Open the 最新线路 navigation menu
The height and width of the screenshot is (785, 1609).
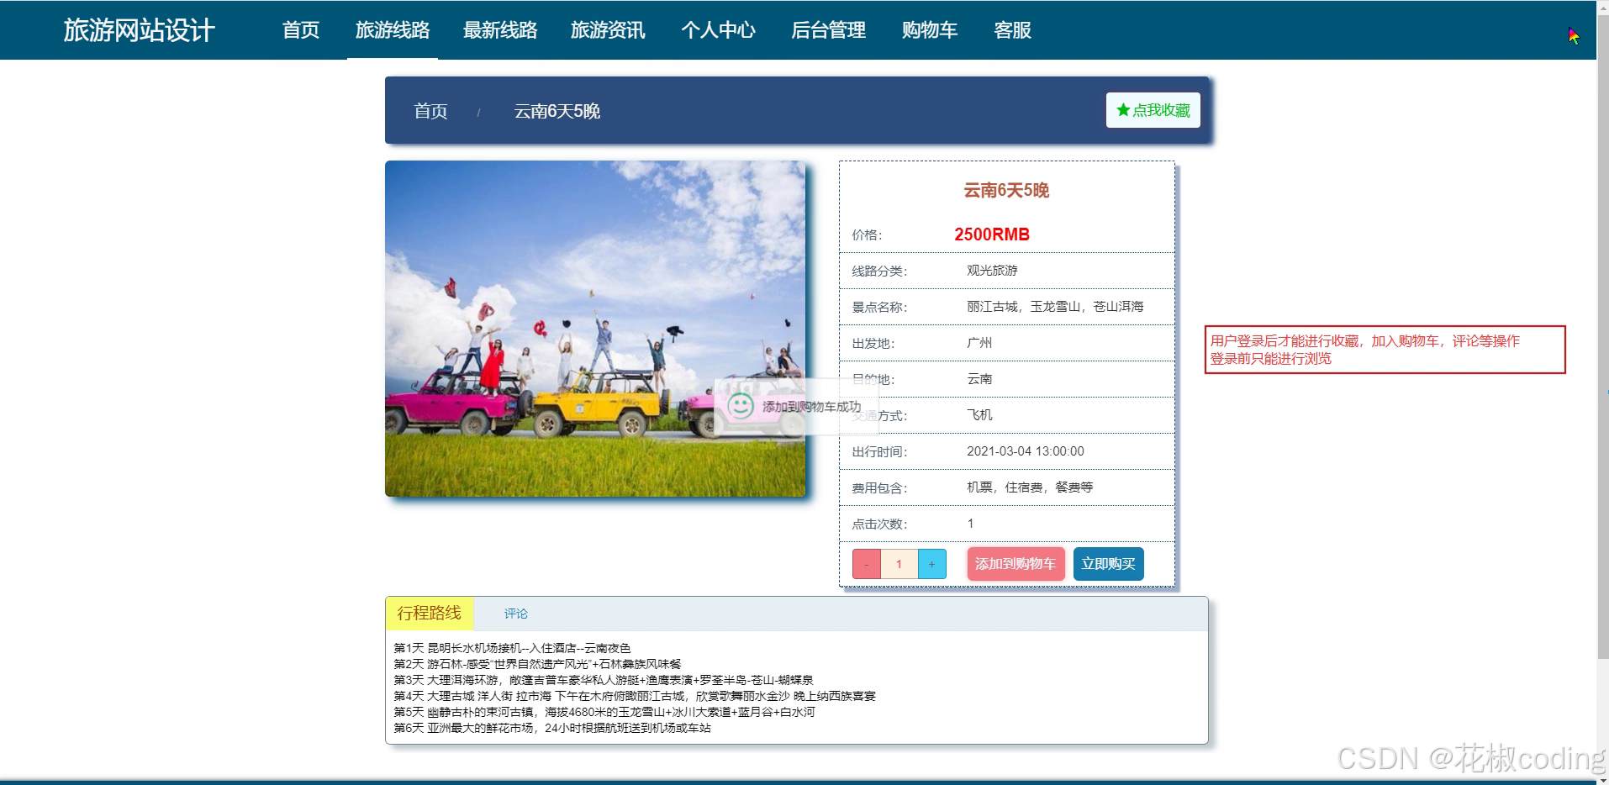point(500,30)
